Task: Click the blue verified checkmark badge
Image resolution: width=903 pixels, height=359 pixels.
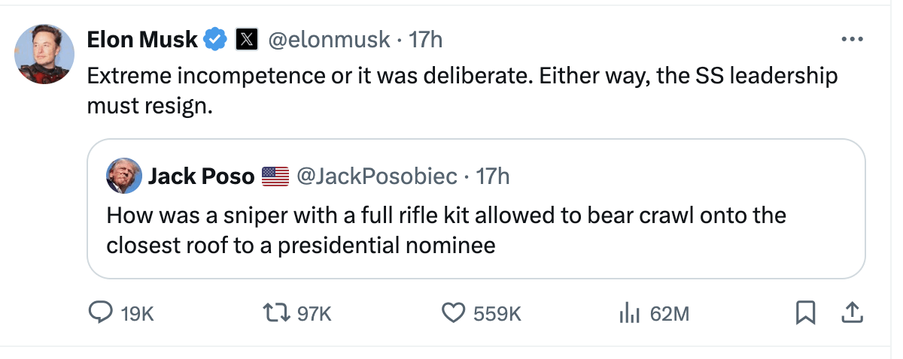Action: click(217, 39)
